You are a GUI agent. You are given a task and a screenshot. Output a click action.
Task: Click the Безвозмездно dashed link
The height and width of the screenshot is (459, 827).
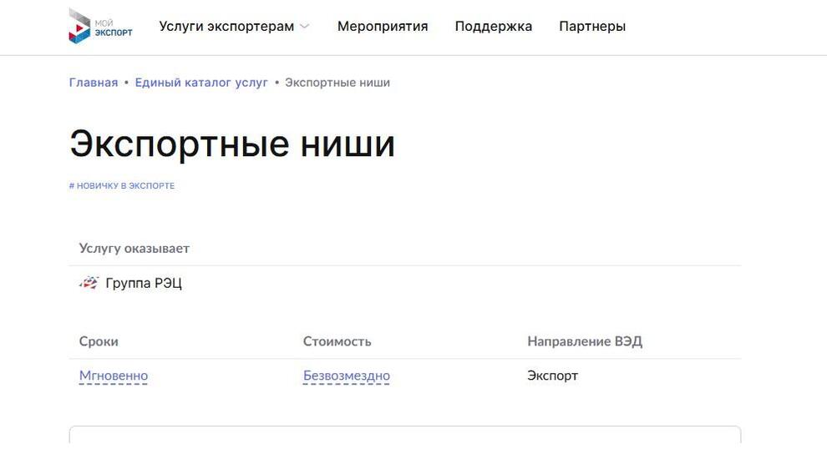[347, 376]
